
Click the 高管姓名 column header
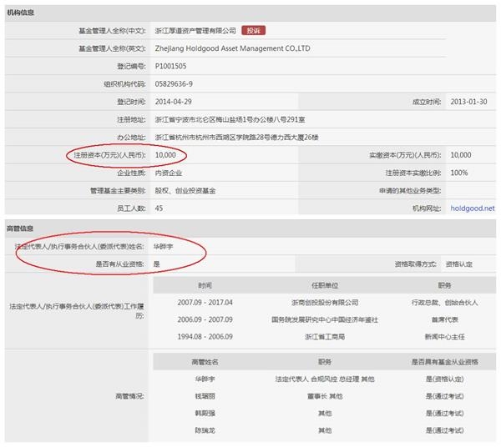[x=205, y=363]
